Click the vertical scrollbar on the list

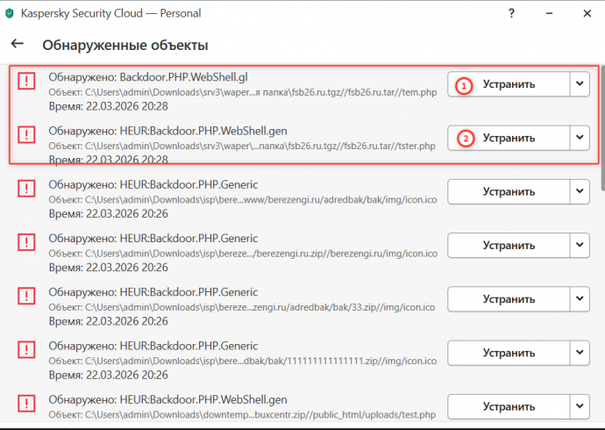pos(600,132)
